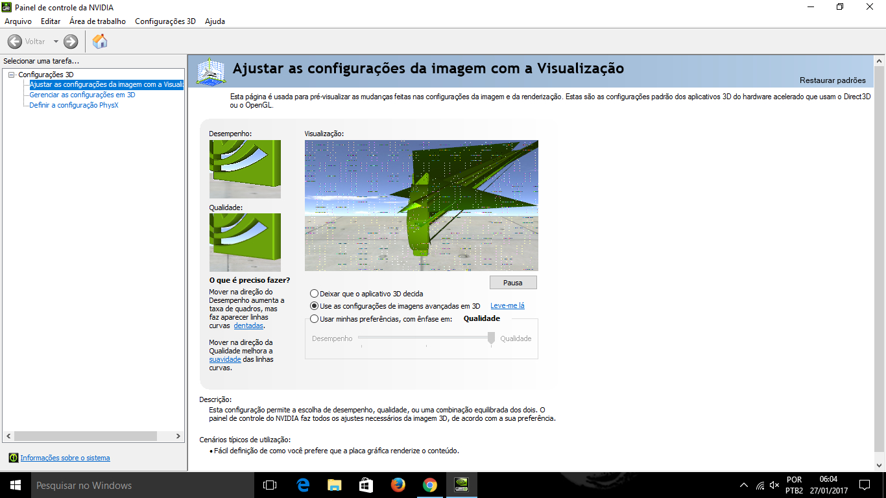Click the Leve-me lá link
Viewport: 886px width, 498px height.
click(507, 305)
